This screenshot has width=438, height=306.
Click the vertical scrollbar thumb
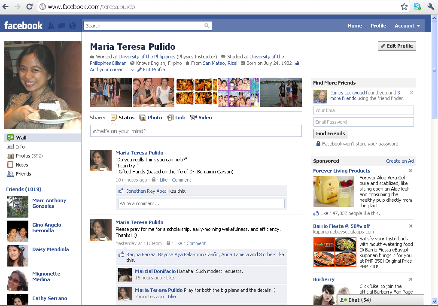tap(435, 70)
